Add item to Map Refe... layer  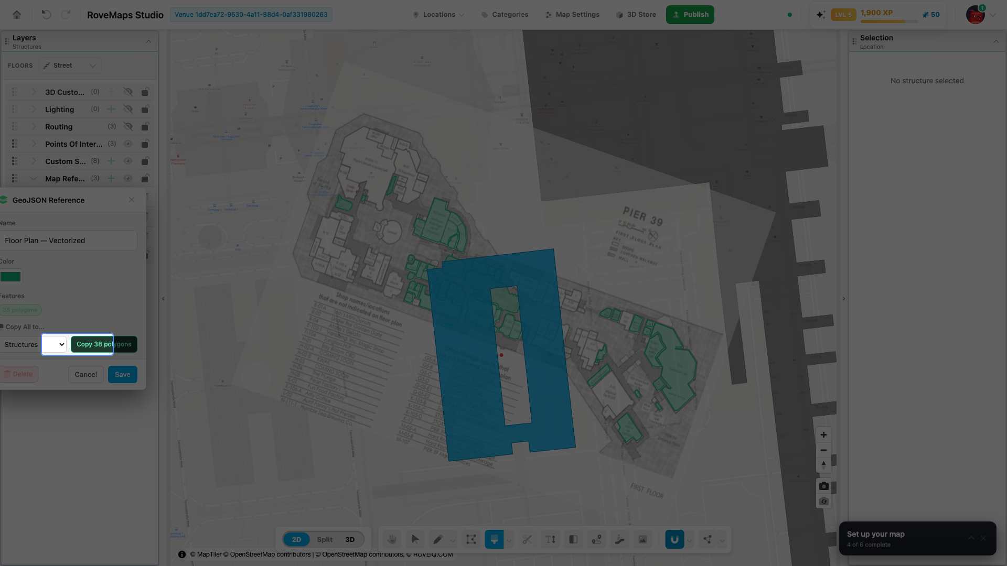pos(111,178)
